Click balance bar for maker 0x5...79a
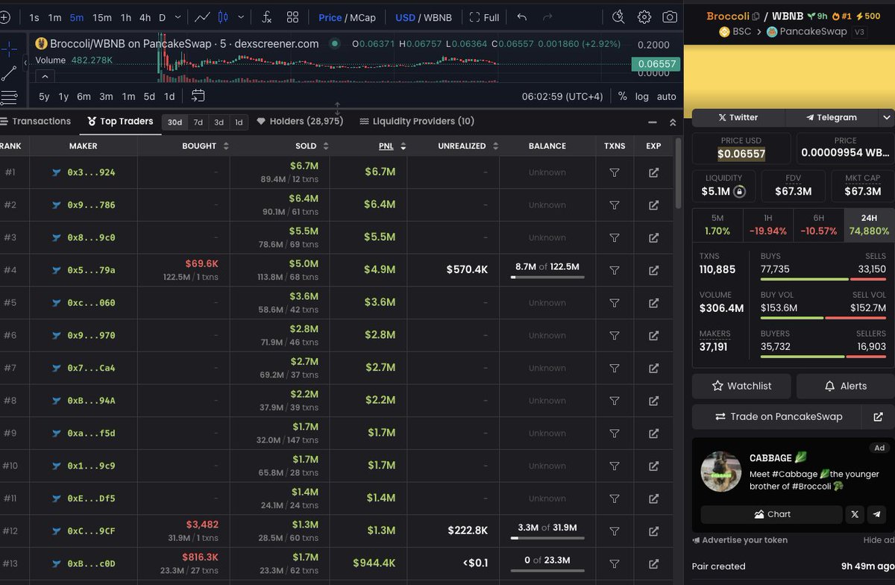895x585 pixels. pos(547,277)
